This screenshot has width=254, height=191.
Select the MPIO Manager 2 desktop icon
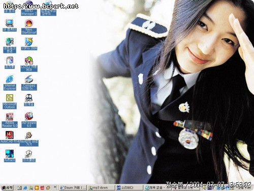(x=29, y=9)
